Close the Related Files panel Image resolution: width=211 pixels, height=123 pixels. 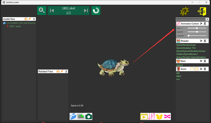coord(66,72)
